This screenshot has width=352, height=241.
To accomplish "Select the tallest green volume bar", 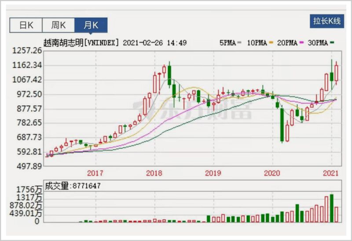I will tap(332, 208).
